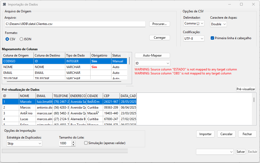Click the app icon in title bar
The height and width of the screenshot is (163, 260).
click(x=4, y=4)
